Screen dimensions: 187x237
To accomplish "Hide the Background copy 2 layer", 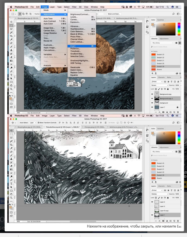I will 152,99.
